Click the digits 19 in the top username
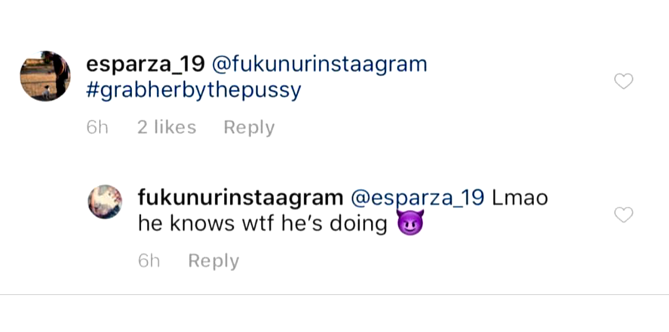Screen dimensions: 669x332 pyautogui.click(x=193, y=64)
